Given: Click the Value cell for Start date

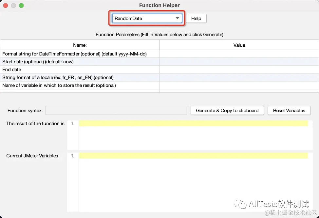Looking at the screenshot, I should click(x=239, y=62).
